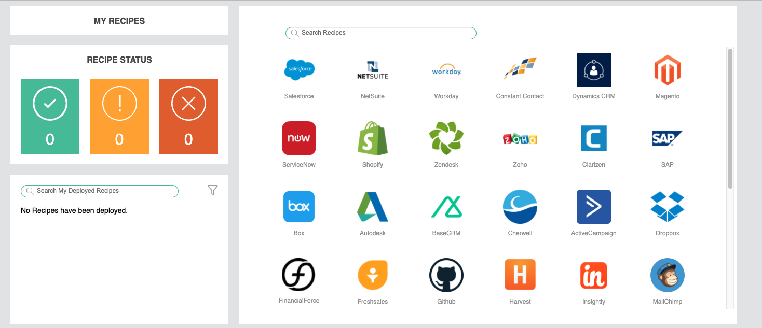This screenshot has height=328, width=762.
Task: Click inside the Search Recipes field
Action: click(x=380, y=33)
